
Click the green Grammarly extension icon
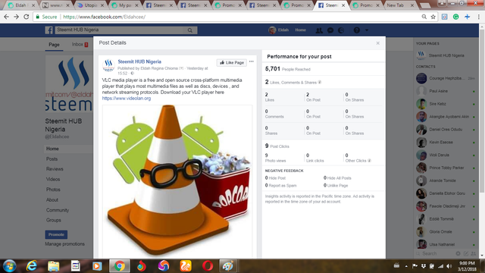tap(456, 17)
